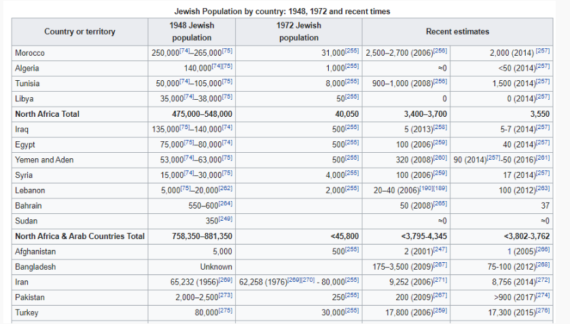Open footnote 272 for Iran's 2014 estimate
The width and height of the screenshot is (570, 324).
pyautogui.click(x=543, y=281)
